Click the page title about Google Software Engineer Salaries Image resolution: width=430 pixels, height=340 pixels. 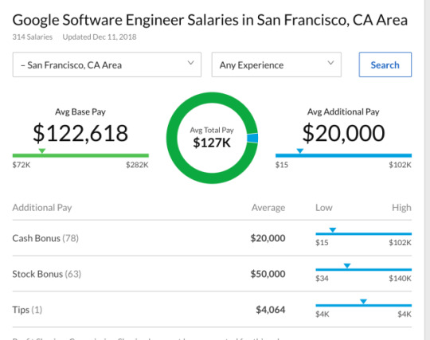pos(210,20)
